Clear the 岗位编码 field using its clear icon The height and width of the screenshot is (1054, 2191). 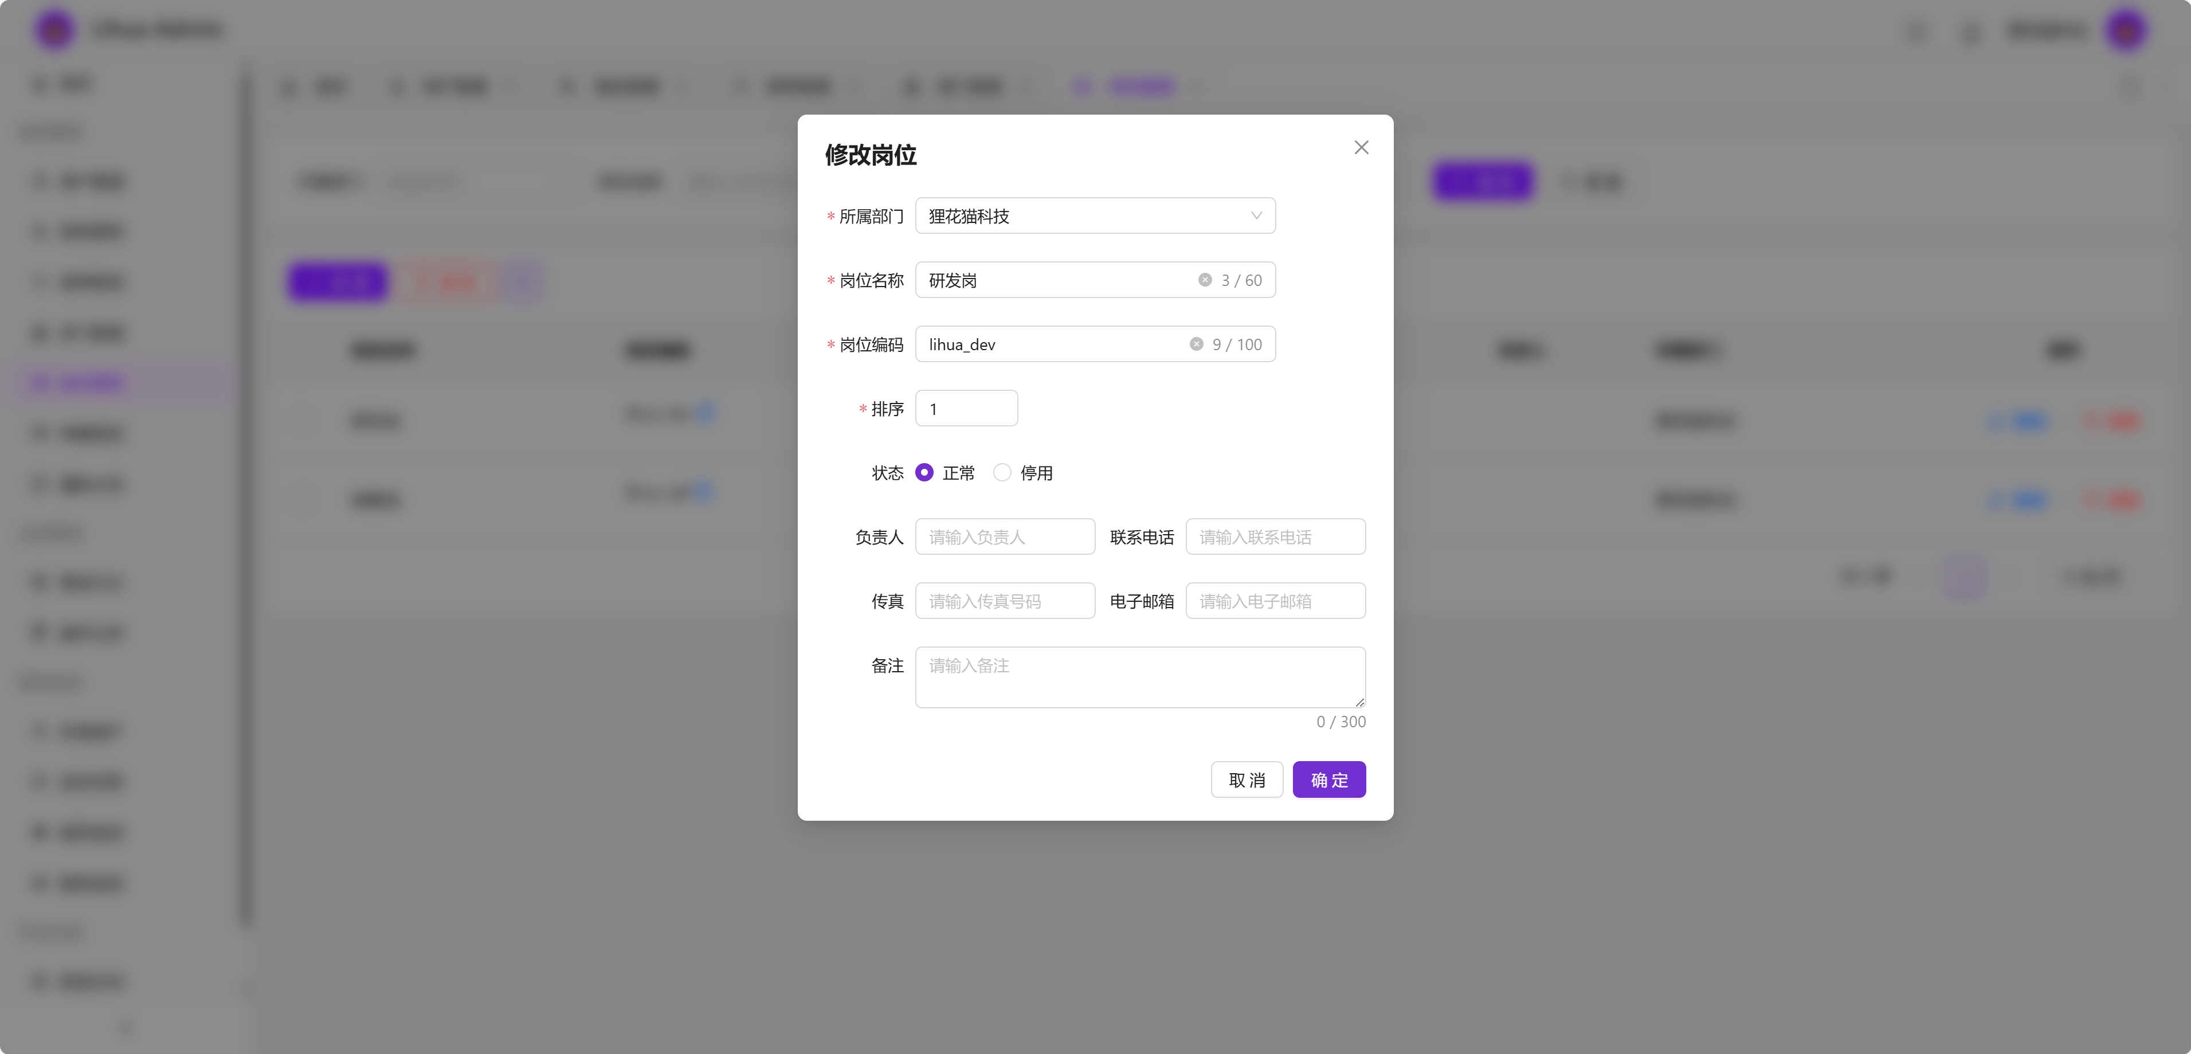coord(1196,344)
